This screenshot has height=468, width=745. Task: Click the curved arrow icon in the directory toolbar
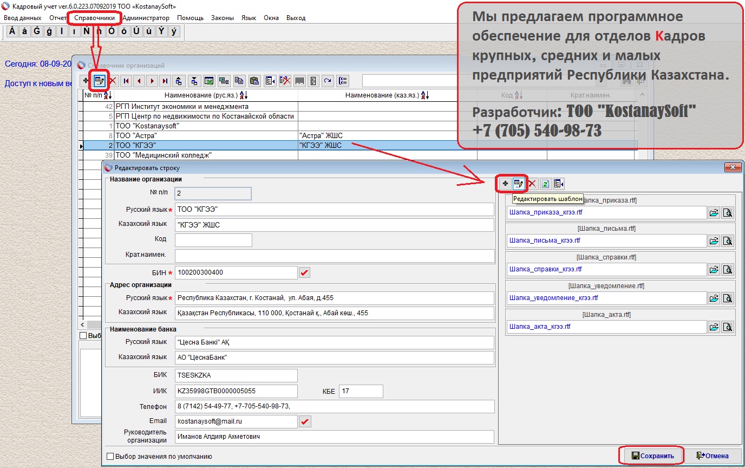pos(328,81)
